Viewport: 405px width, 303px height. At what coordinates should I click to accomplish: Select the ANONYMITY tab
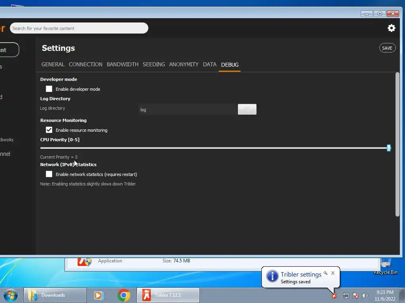184,64
